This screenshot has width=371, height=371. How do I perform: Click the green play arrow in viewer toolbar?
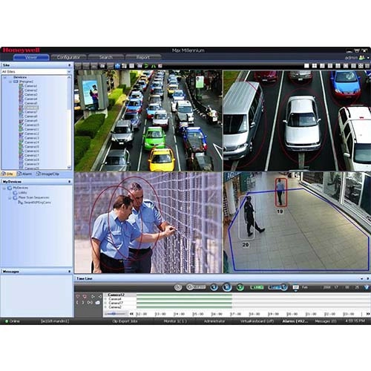(146, 66)
